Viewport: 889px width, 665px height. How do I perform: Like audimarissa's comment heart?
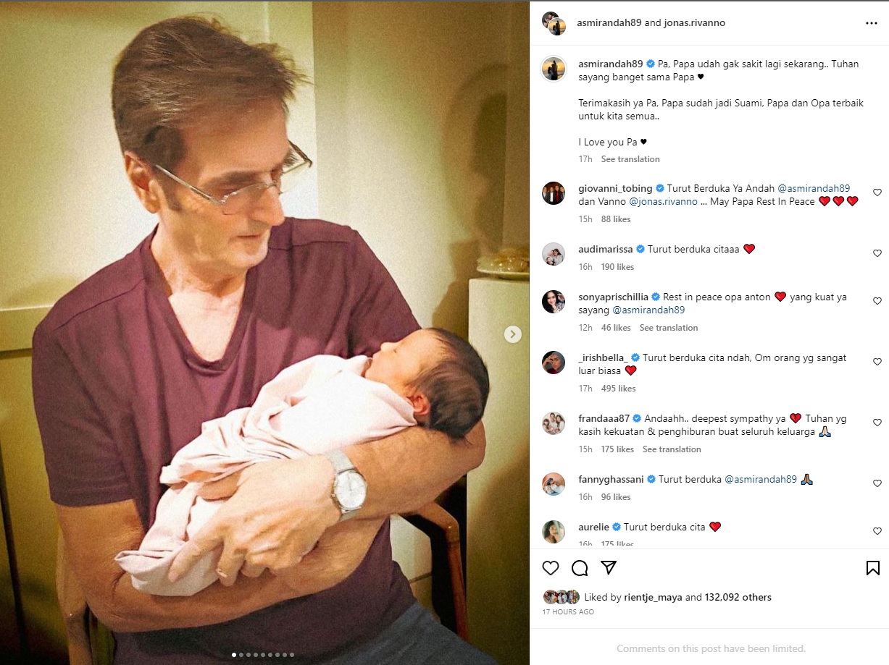point(877,253)
